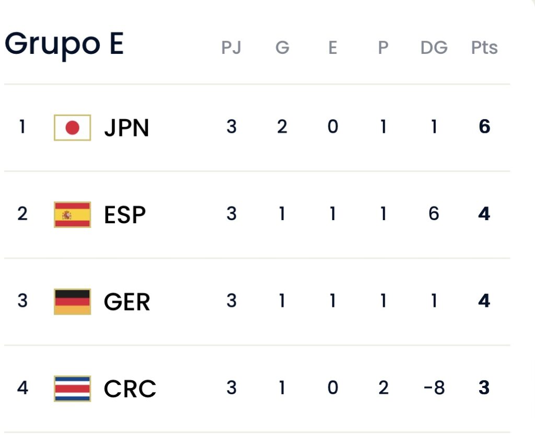This screenshot has height=446, width=535.
Task: Click Costa Rica's 3 points value
Action: (x=484, y=388)
